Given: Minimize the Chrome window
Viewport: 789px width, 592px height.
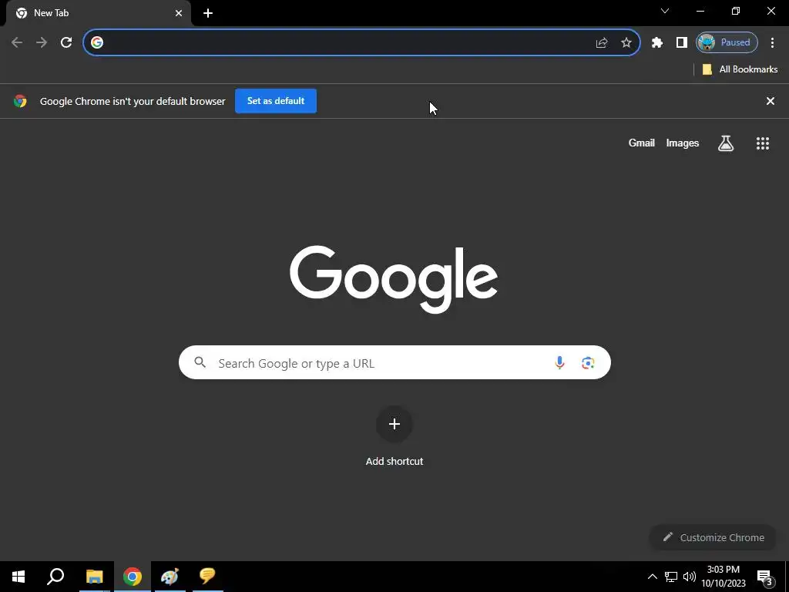Looking at the screenshot, I should click(700, 11).
